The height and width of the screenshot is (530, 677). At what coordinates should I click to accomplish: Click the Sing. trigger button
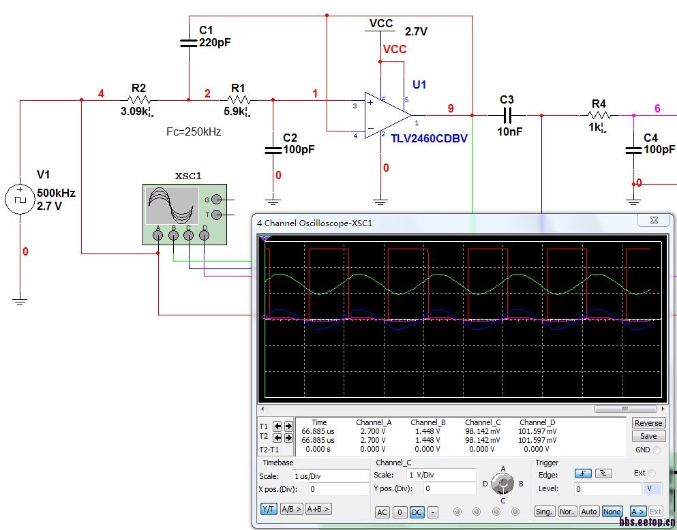coord(544,512)
